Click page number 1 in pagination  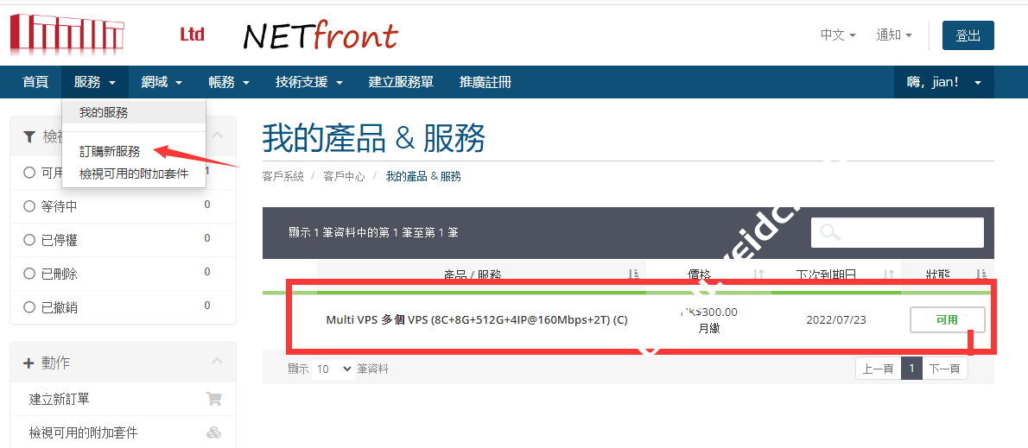click(911, 369)
